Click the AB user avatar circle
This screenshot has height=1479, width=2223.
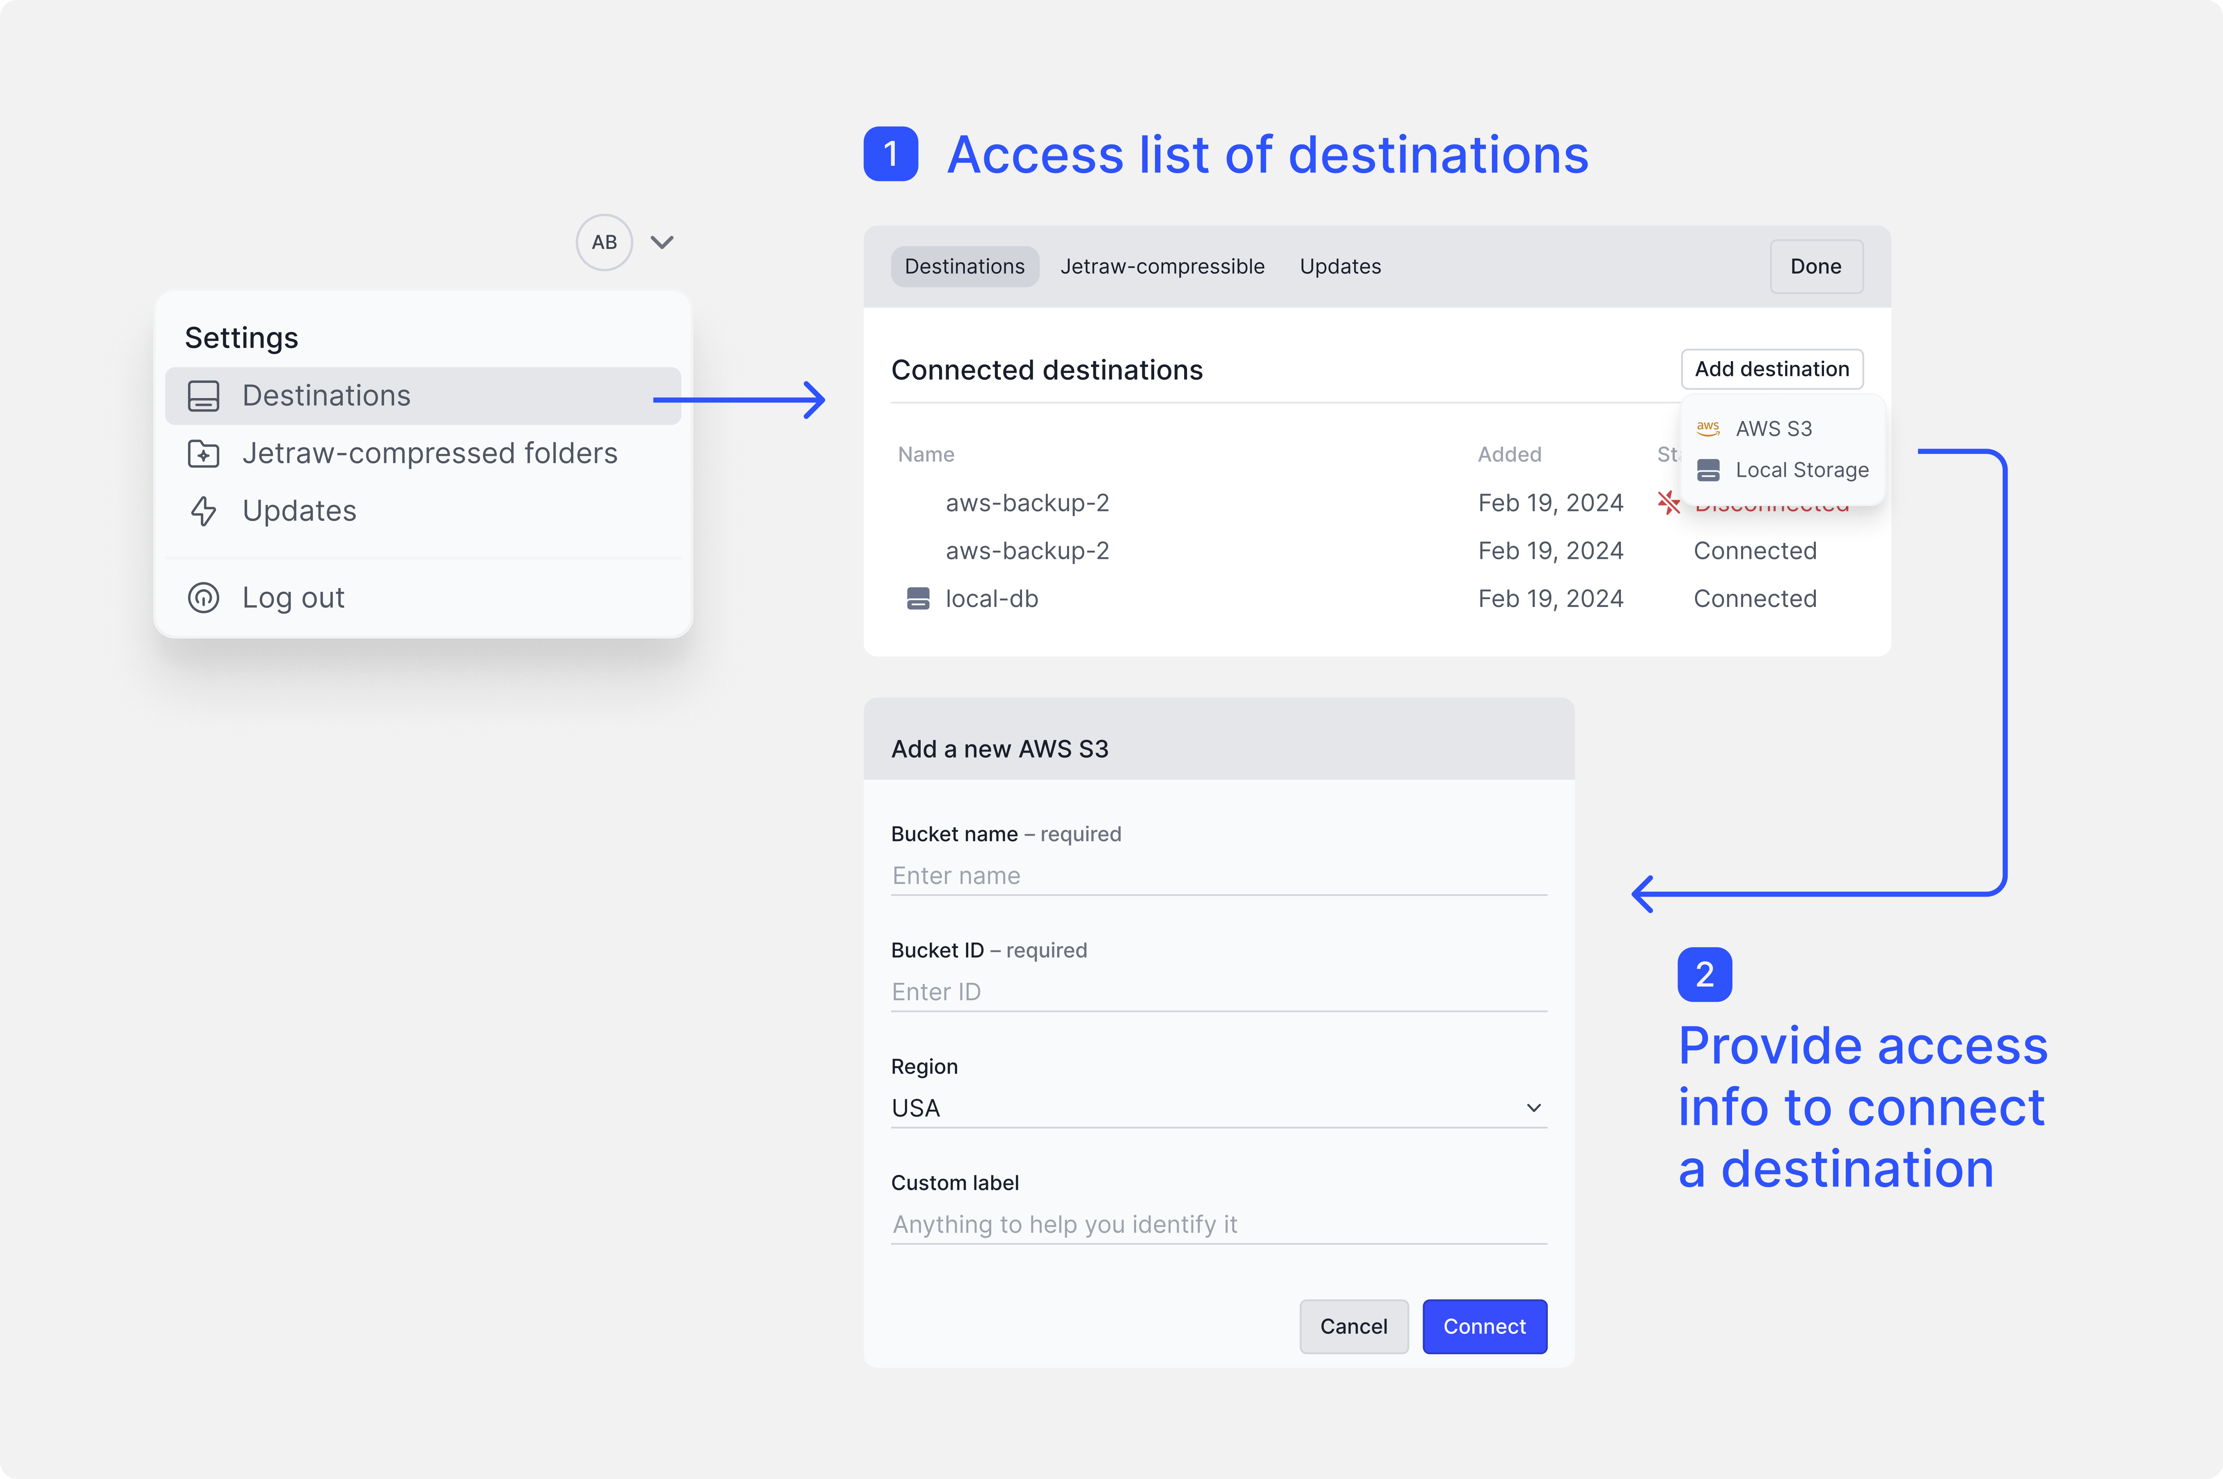604,243
